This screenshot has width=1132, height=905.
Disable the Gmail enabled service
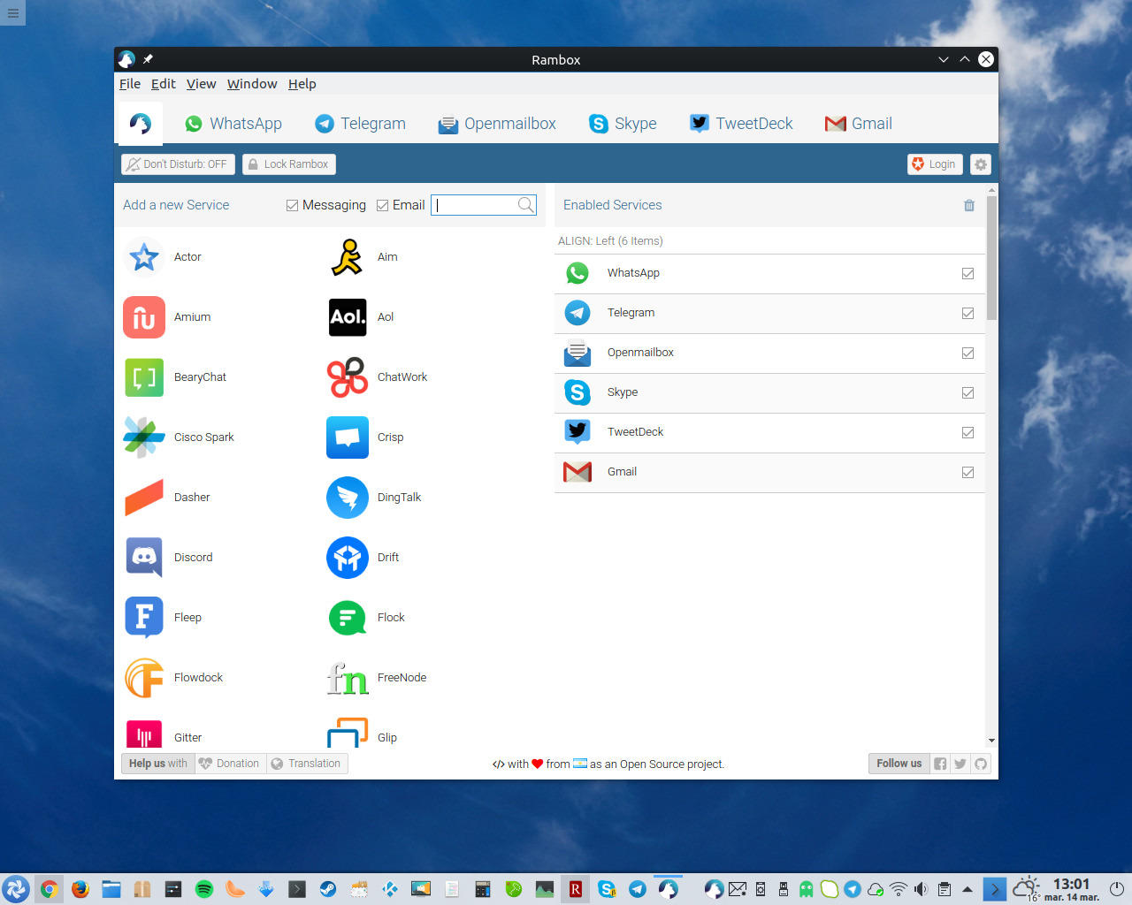[x=968, y=472]
